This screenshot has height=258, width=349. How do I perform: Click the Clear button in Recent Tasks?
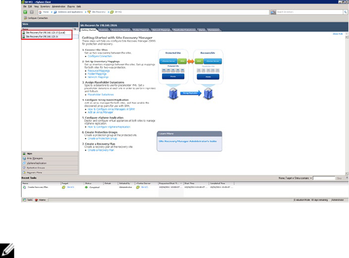click(x=339, y=178)
